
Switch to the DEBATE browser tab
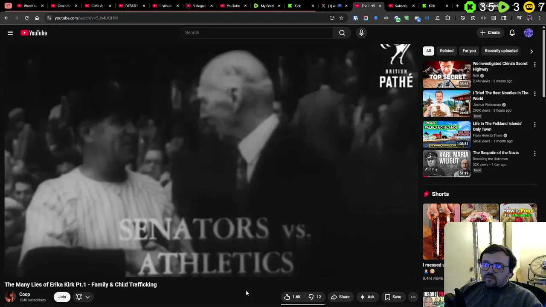point(131,6)
